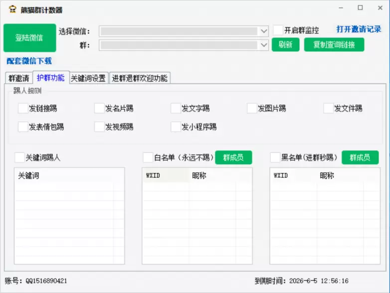Enable the 开启群监控 checkbox
The image size is (390, 293).
click(x=278, y=30)
